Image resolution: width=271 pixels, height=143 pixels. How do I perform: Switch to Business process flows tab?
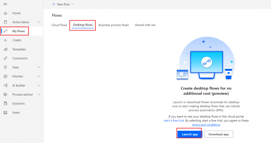(114, 25)
